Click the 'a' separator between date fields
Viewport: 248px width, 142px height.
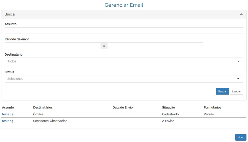(104, 46)
